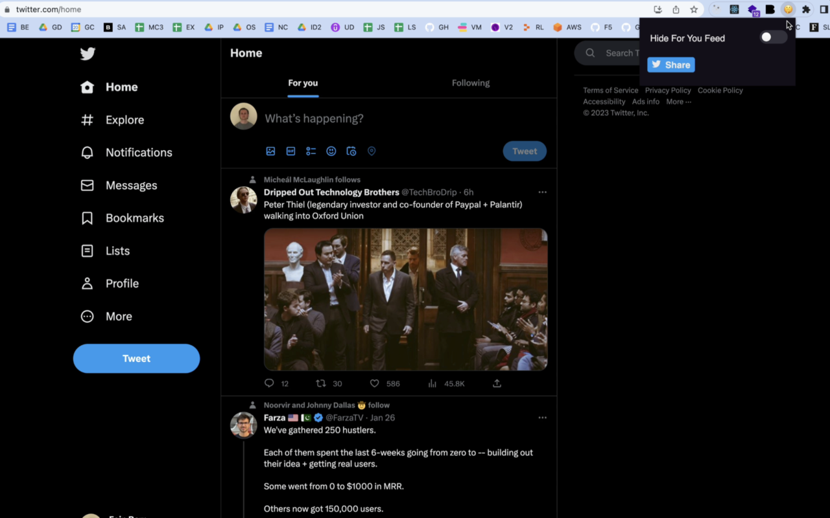The width and height of the screenshot is (830, 518).
Task: Open the image upload icon in tweet composer
Action: (270, 151)
